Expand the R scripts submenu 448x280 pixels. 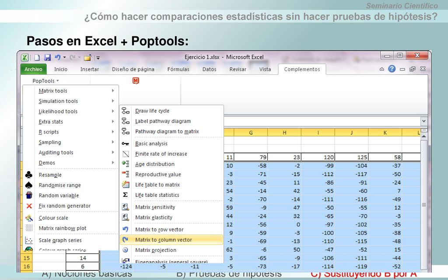(70, 132)
